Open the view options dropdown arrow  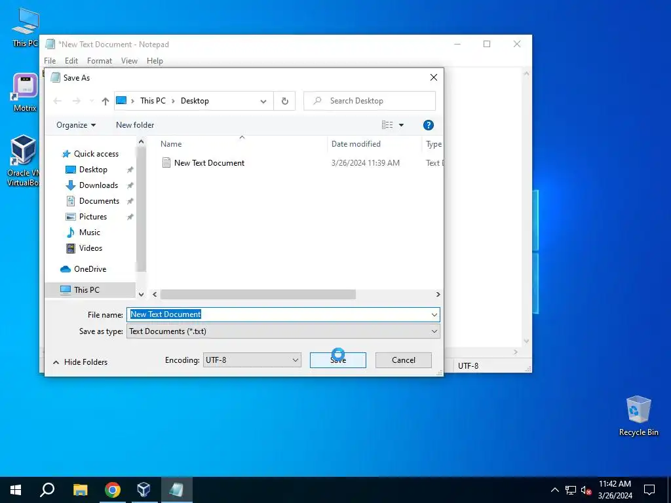coord(402,125)
